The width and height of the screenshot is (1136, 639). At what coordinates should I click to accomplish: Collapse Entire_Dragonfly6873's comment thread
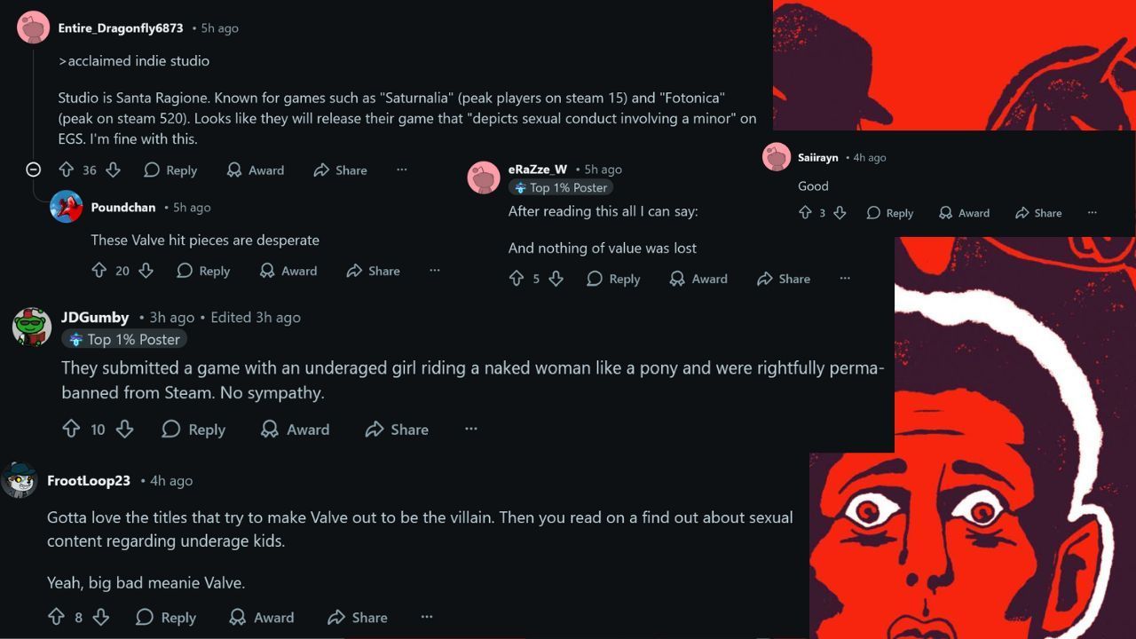click(34, 170)
